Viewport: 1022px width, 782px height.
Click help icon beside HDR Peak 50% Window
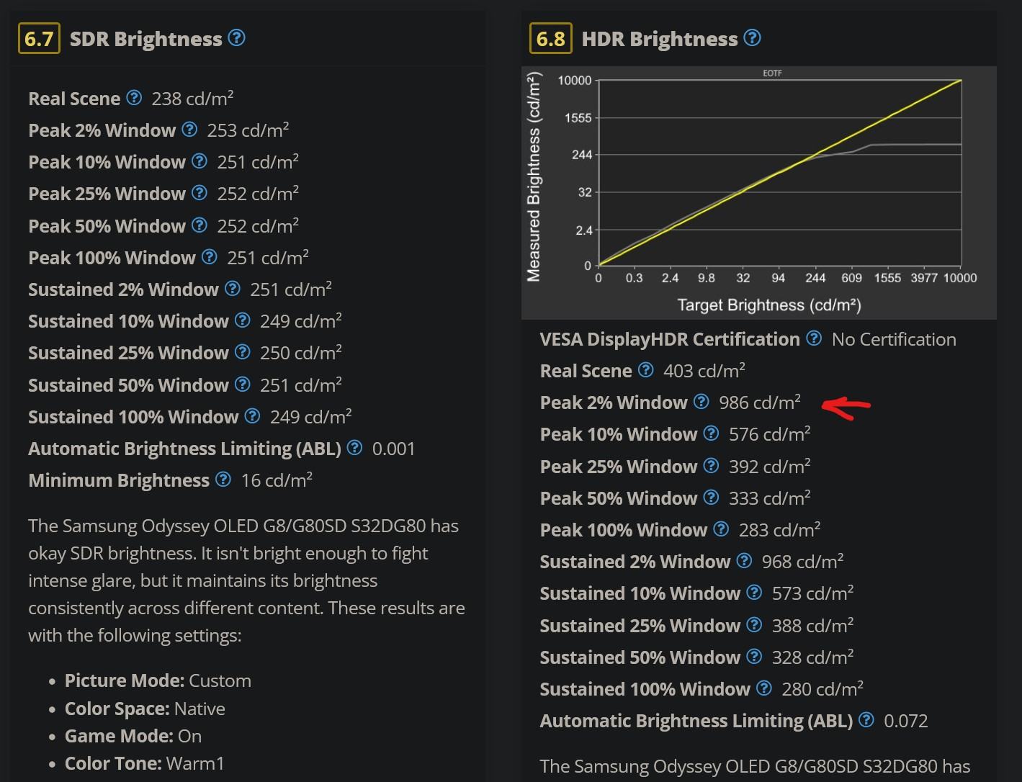(x=711, y=497)
